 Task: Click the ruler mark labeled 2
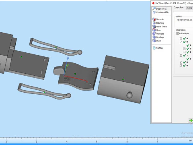(6, 141)
